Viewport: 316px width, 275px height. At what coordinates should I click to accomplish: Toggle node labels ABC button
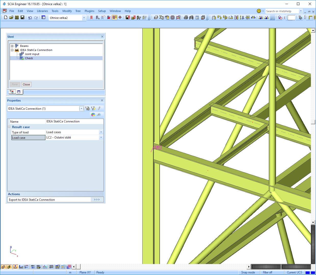pyautogui.click(x=33, y=267)
